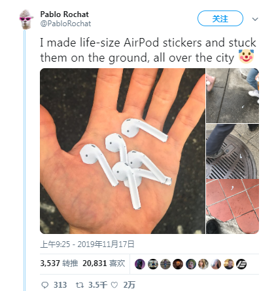
Task: View the 20,831 喜欢 likes list
Action: 104,263
